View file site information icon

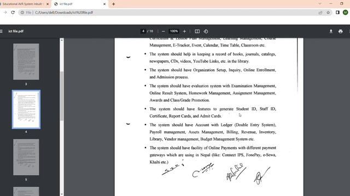(x=22, y=13)
